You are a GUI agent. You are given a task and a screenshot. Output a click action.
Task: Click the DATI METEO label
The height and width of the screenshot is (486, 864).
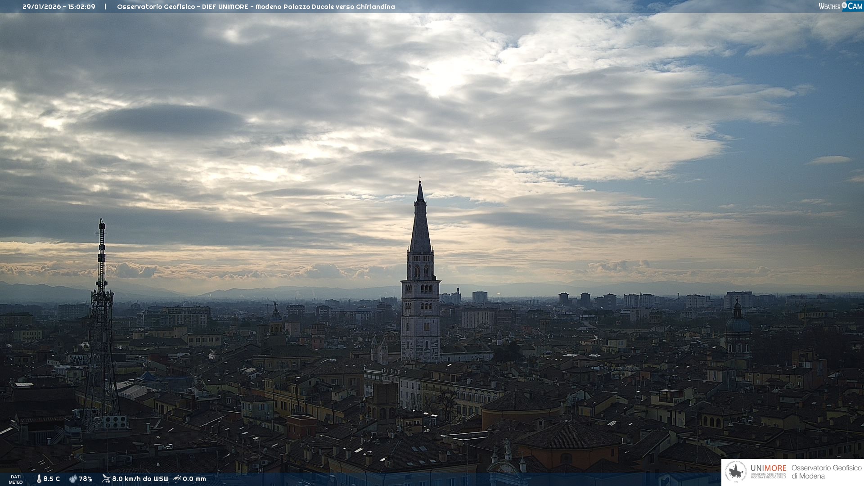click(x=16, y=479)
